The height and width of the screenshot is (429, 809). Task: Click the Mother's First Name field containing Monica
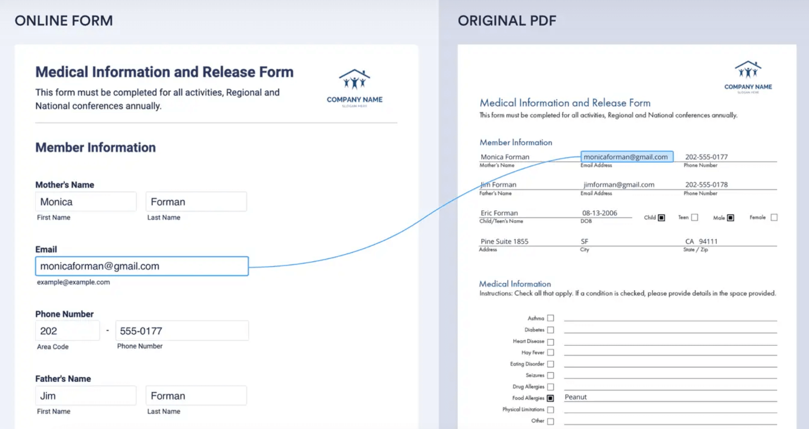pos(86,202)
